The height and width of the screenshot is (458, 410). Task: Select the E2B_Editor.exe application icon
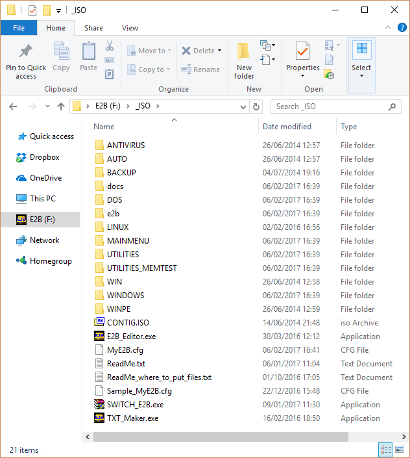pyautogui.click(x=99, y=336)
